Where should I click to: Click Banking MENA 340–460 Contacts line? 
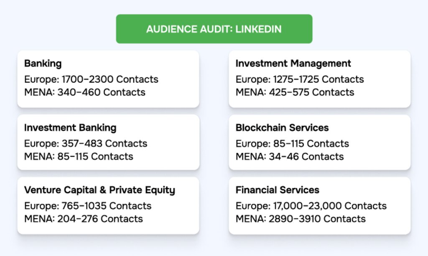84,92
